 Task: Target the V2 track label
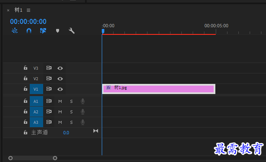pyautogui.click(x=36, y=79)
